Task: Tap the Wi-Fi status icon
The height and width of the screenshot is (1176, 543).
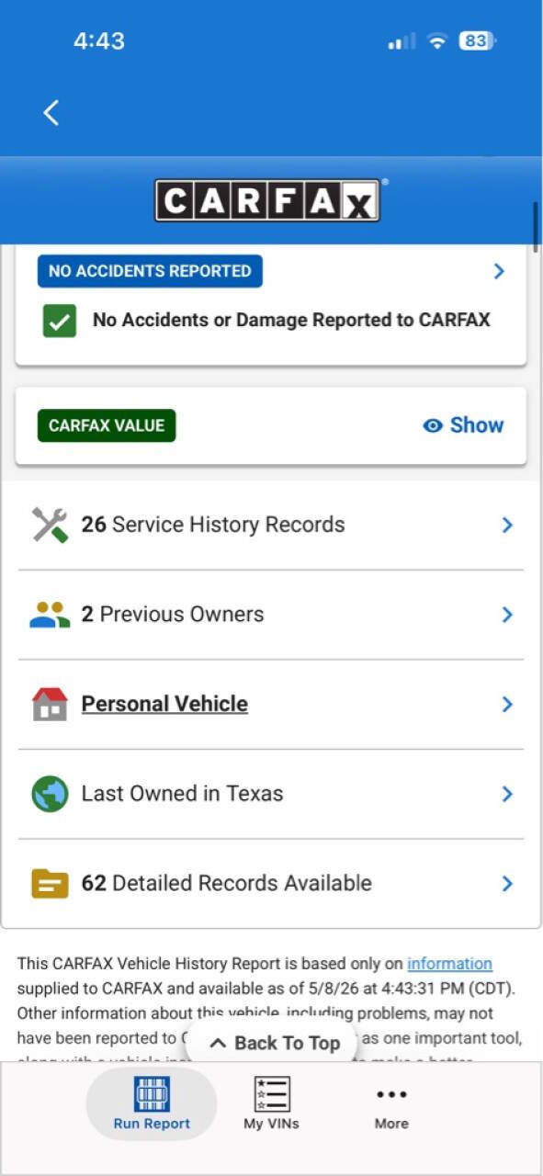Action: [x=437, y=41]
